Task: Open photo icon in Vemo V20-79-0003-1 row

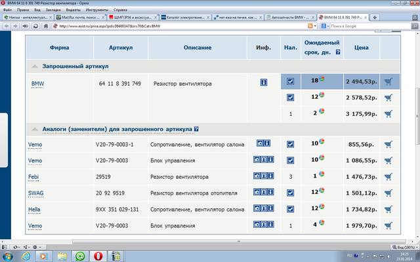Action: (260, 143)
